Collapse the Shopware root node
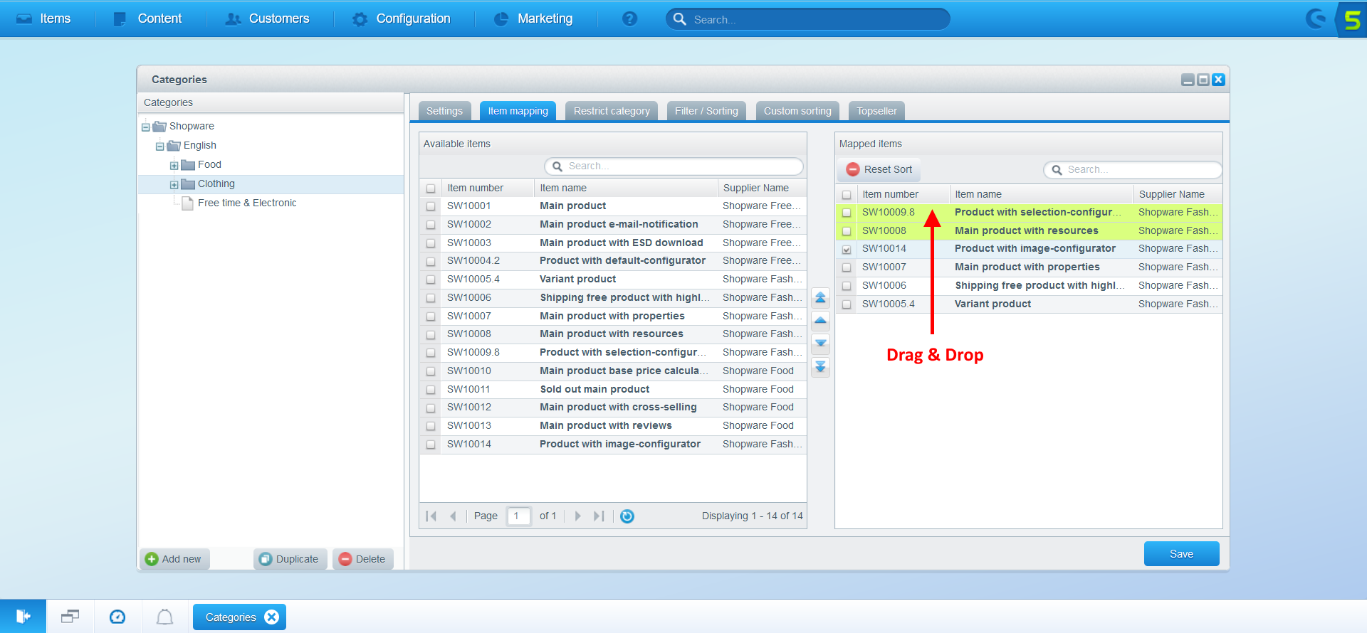 [x=145, y=127]
